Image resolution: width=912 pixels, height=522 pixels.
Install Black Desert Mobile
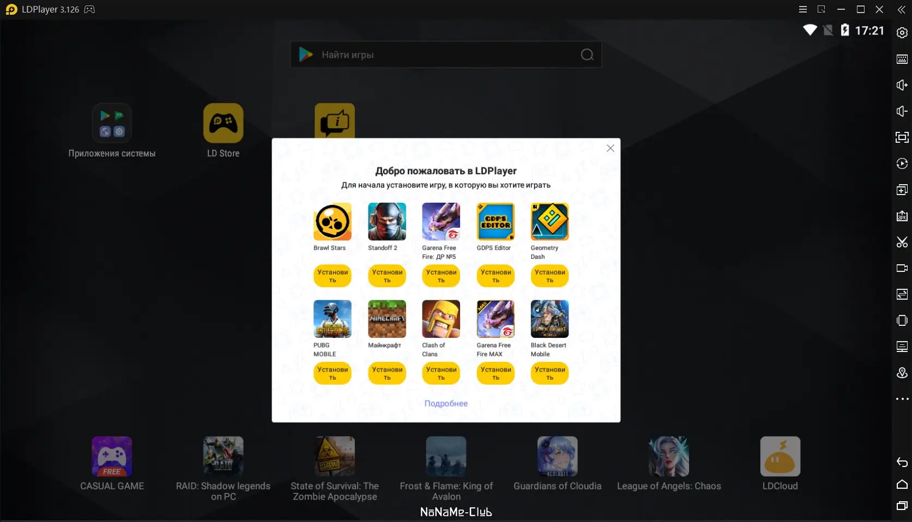pos(549,373)
